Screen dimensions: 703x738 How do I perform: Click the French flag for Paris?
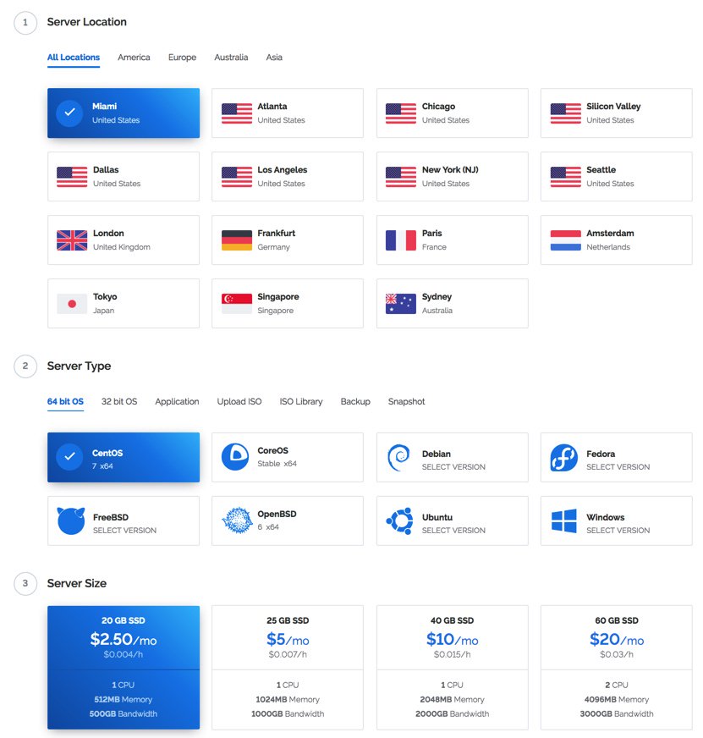(401, 240)
